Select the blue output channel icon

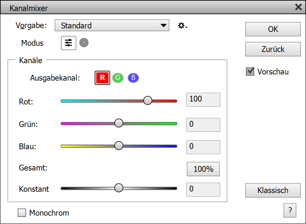[133, 78]
